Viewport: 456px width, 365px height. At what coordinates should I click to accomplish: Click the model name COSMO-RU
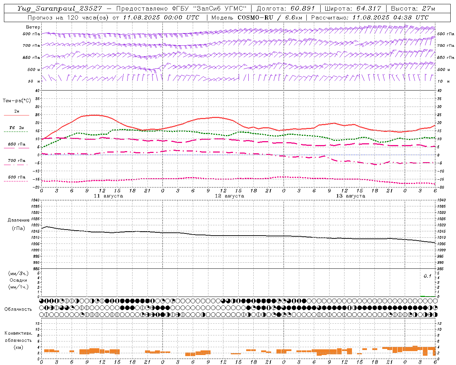255,17
